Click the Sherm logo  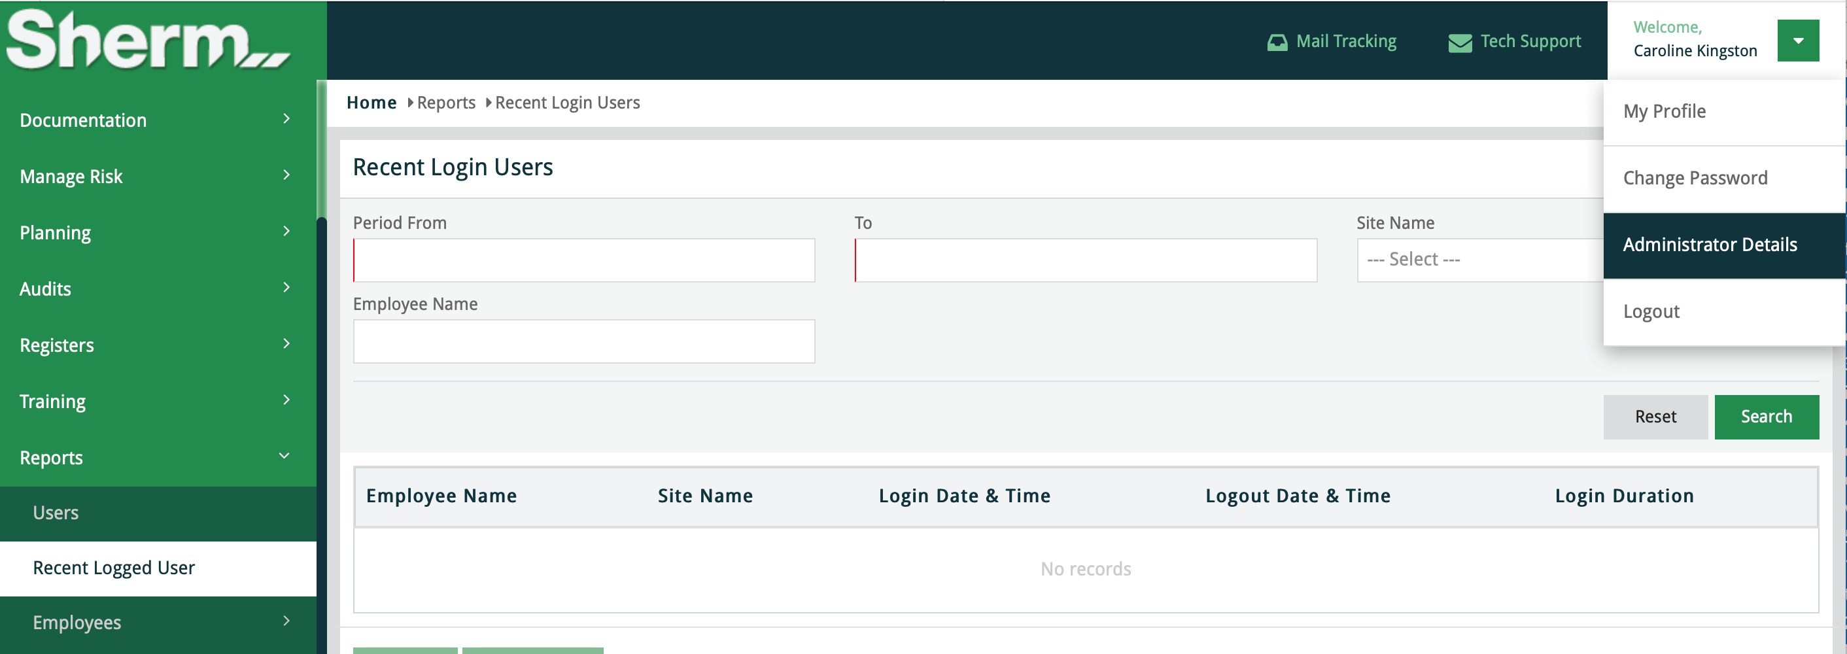[x=148, y=40]
